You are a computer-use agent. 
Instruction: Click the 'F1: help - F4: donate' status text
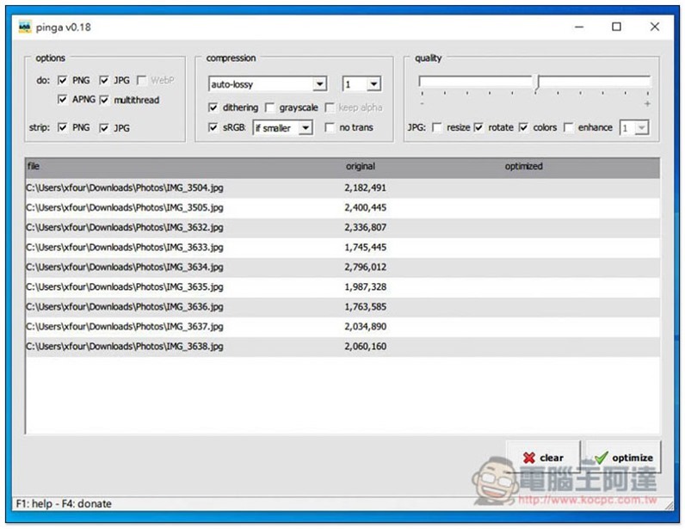(64, 504)
